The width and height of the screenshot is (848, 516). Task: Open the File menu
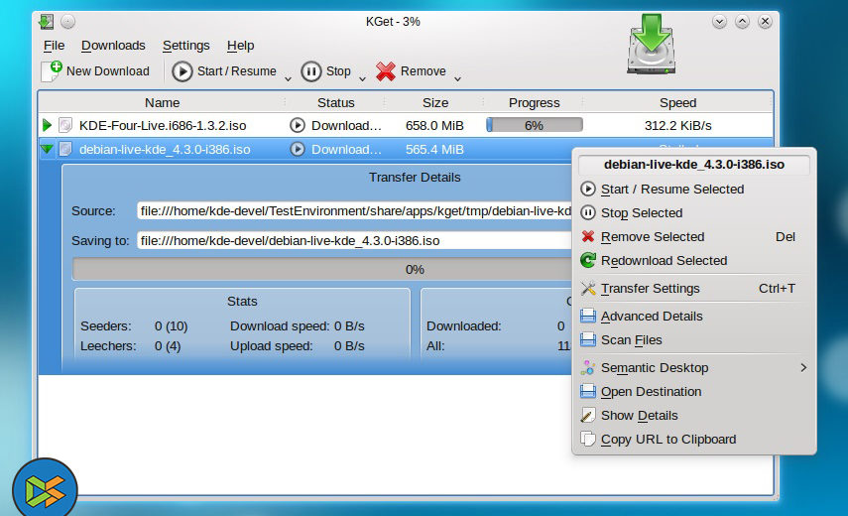pos(55,46)
